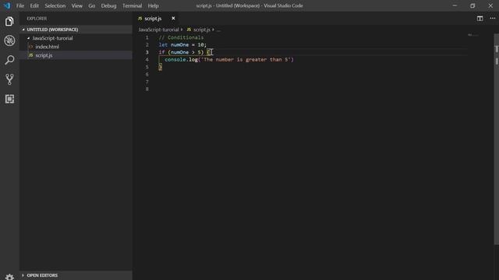Open the Extensions view icon
The width and height of the screenshot is (499, 280).
click(9, 99)
